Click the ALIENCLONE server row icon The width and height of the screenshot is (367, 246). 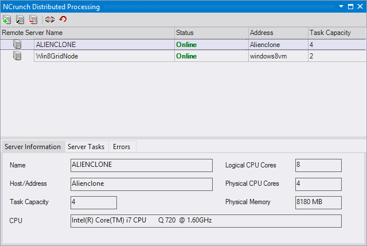click(17, 44)
